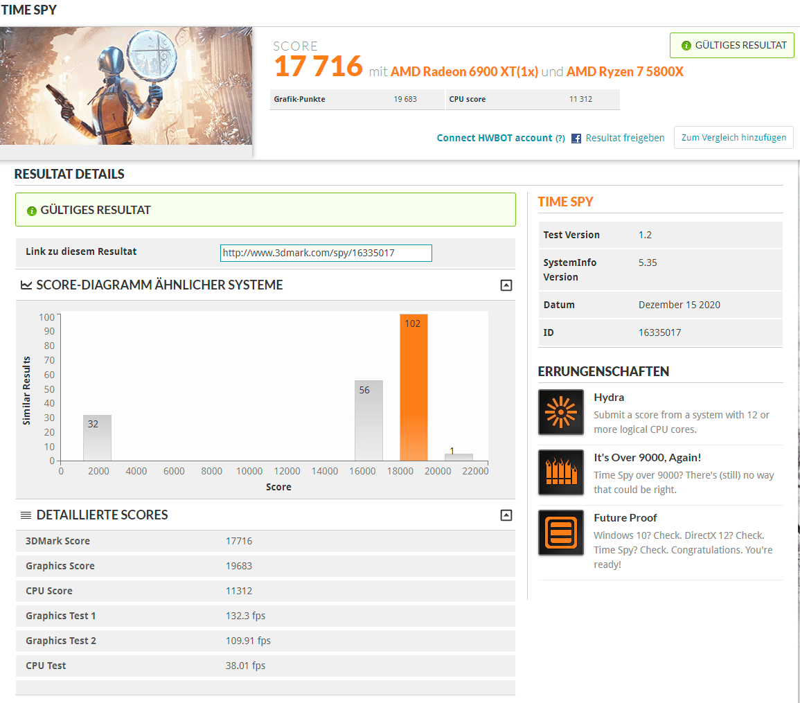Click the Test Version value 1.2

click(645, 235)
